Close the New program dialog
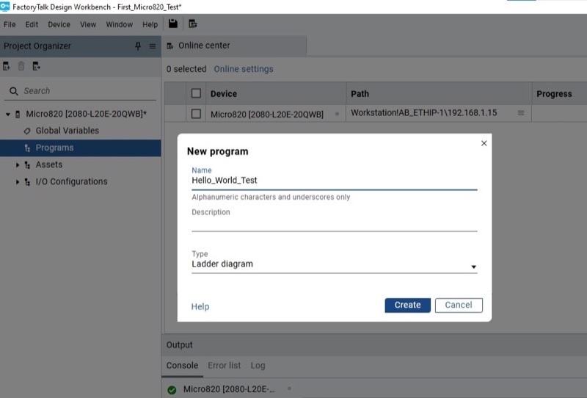The height and width of the screenshot is (398, 587). tap(484, 143)
